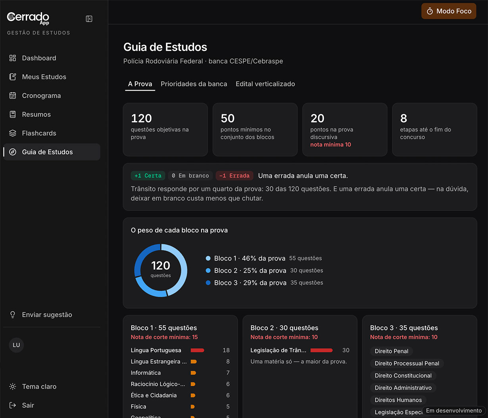
Task: Activate the Modo Foco button
Action: [449, 11]
